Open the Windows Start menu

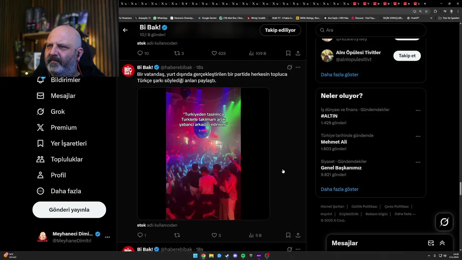coord(195,256)
